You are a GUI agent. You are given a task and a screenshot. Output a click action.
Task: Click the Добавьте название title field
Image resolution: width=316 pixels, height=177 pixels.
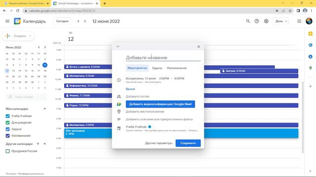[x=163, y=58]
